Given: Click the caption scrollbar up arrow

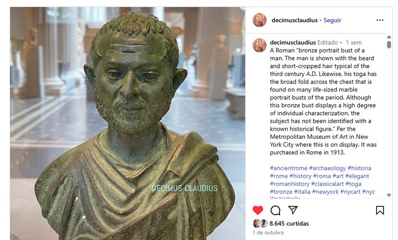Looking at the screenshot, I should click(x=389, y=37).
